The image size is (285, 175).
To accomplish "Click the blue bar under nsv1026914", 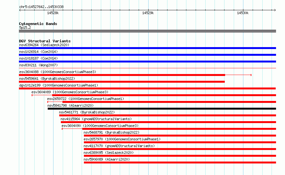I will pyautogui.click(x=147, y=55).
